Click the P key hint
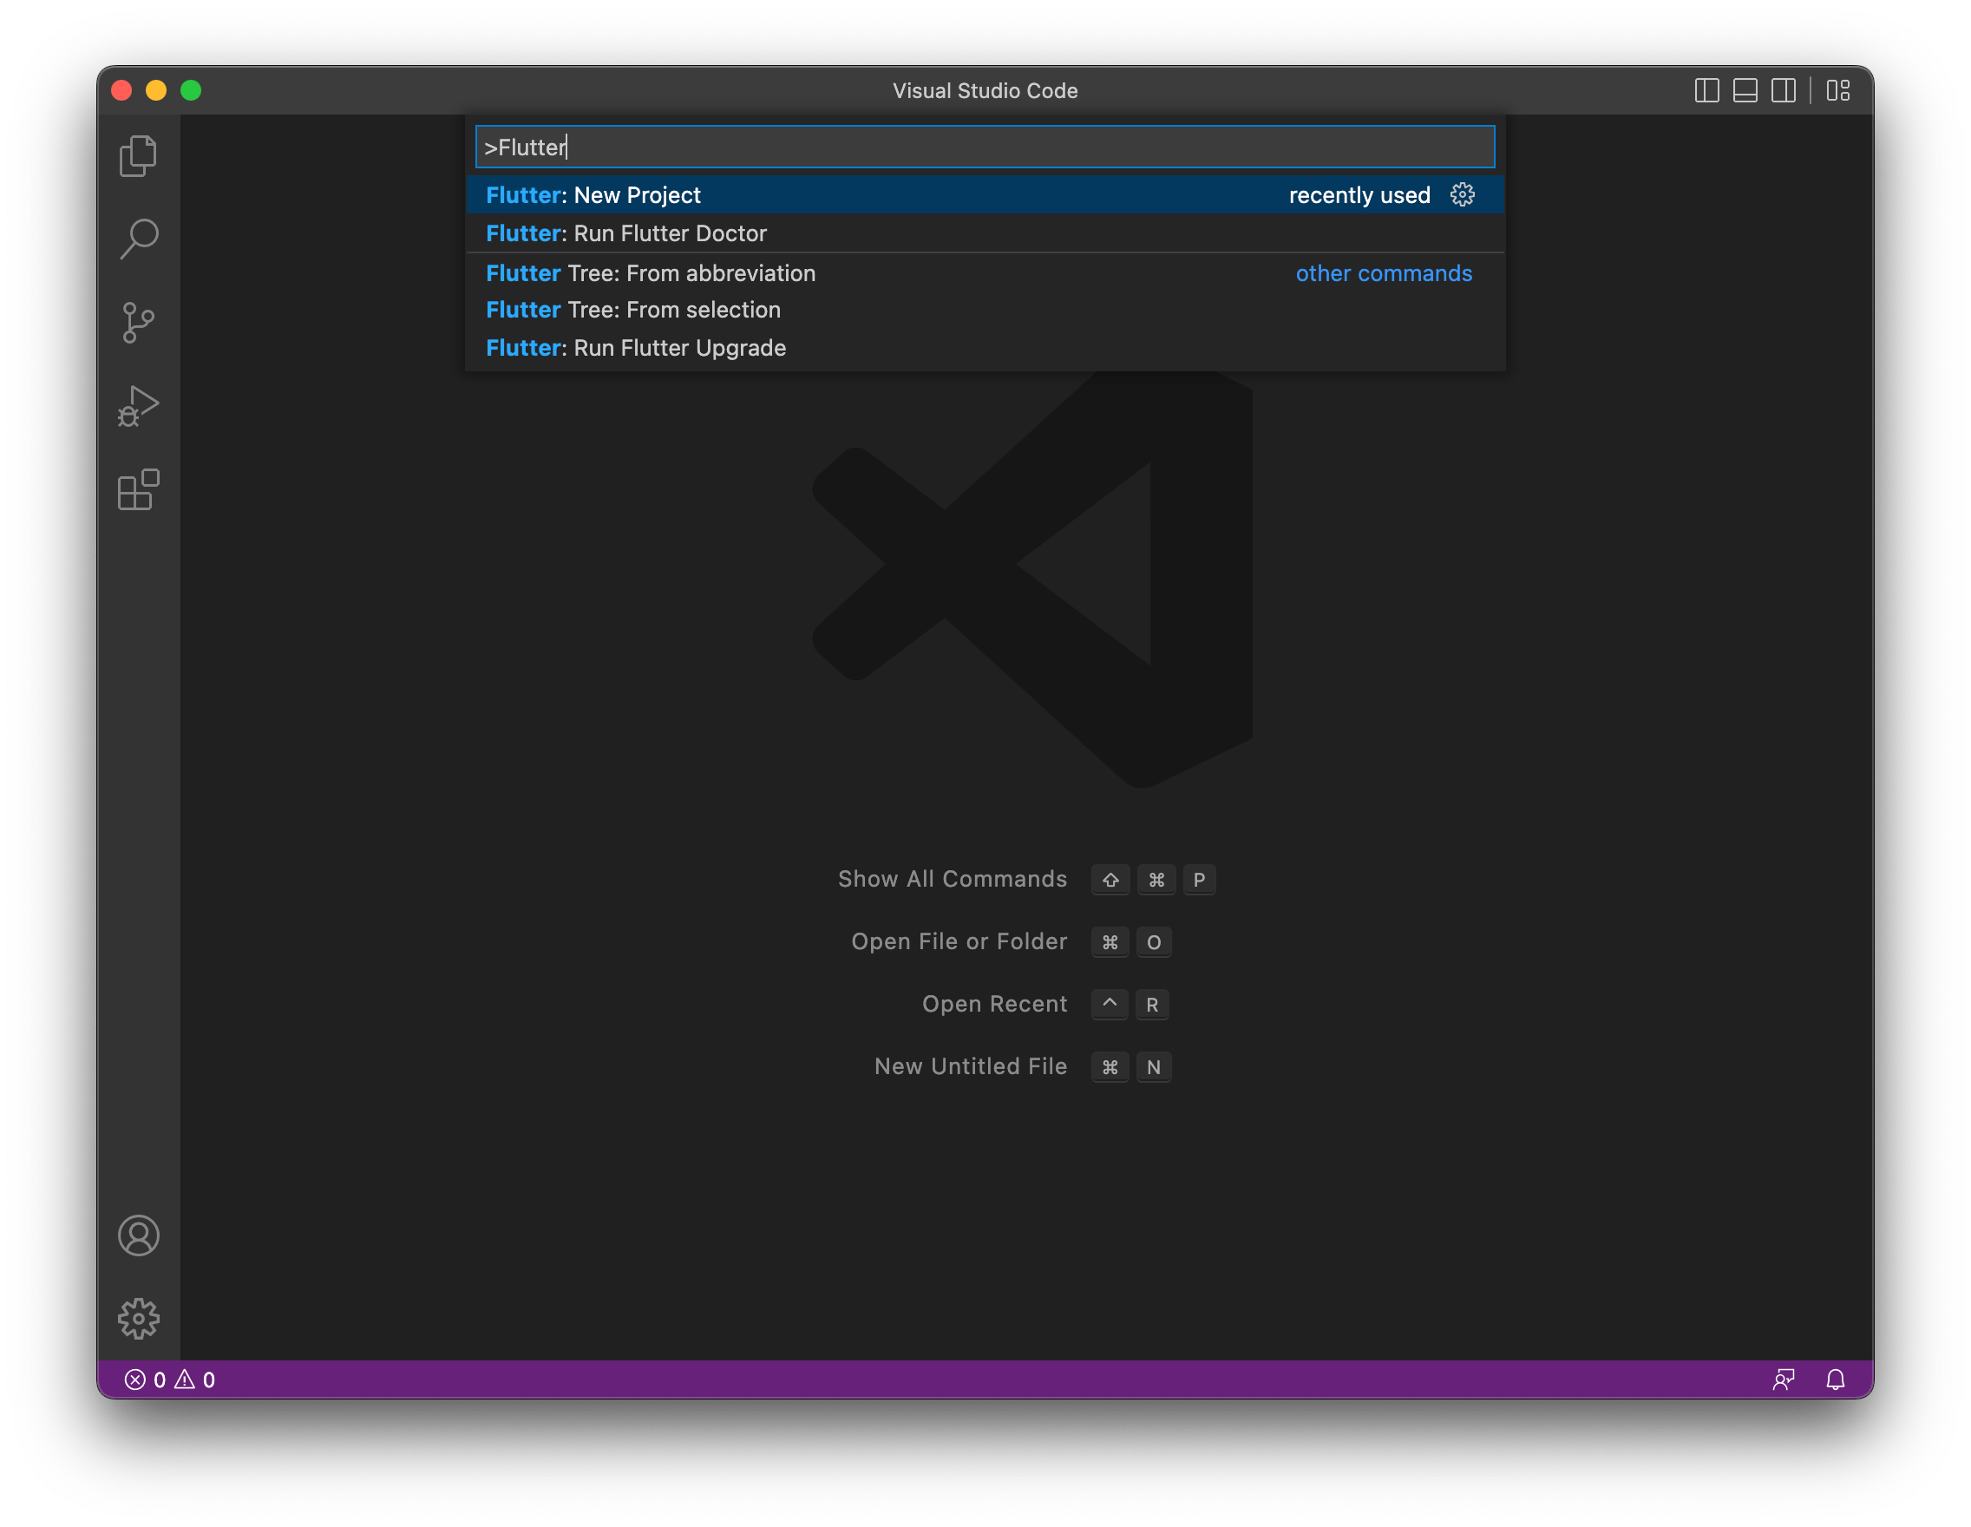1971x1527 pixels. coord(1199,879)
